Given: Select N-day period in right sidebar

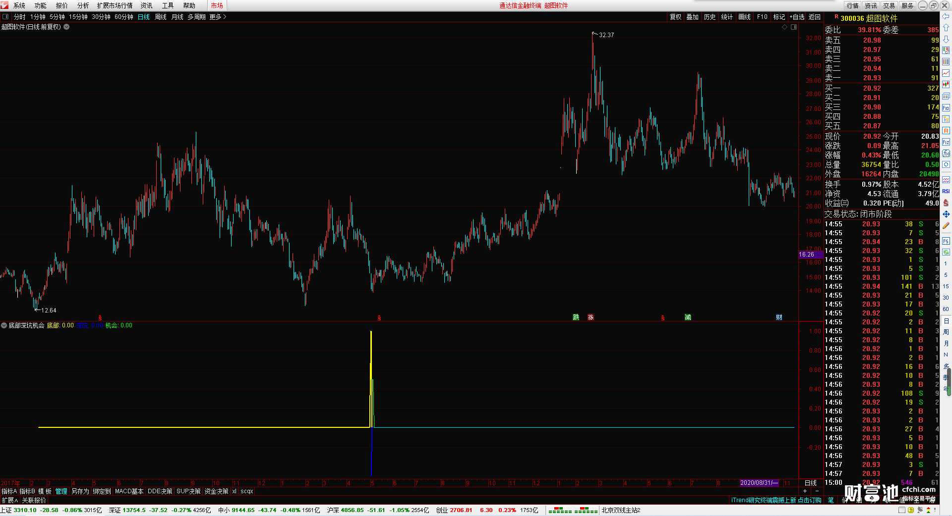Looking at the screenshot, I should [x=946, y=355].
